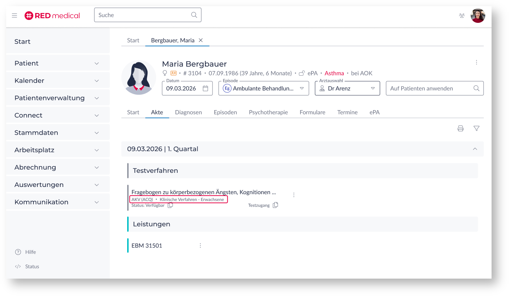Click the print icon in Akte
The width and height of the screenshot is (509, 296).
click(460, 128)
